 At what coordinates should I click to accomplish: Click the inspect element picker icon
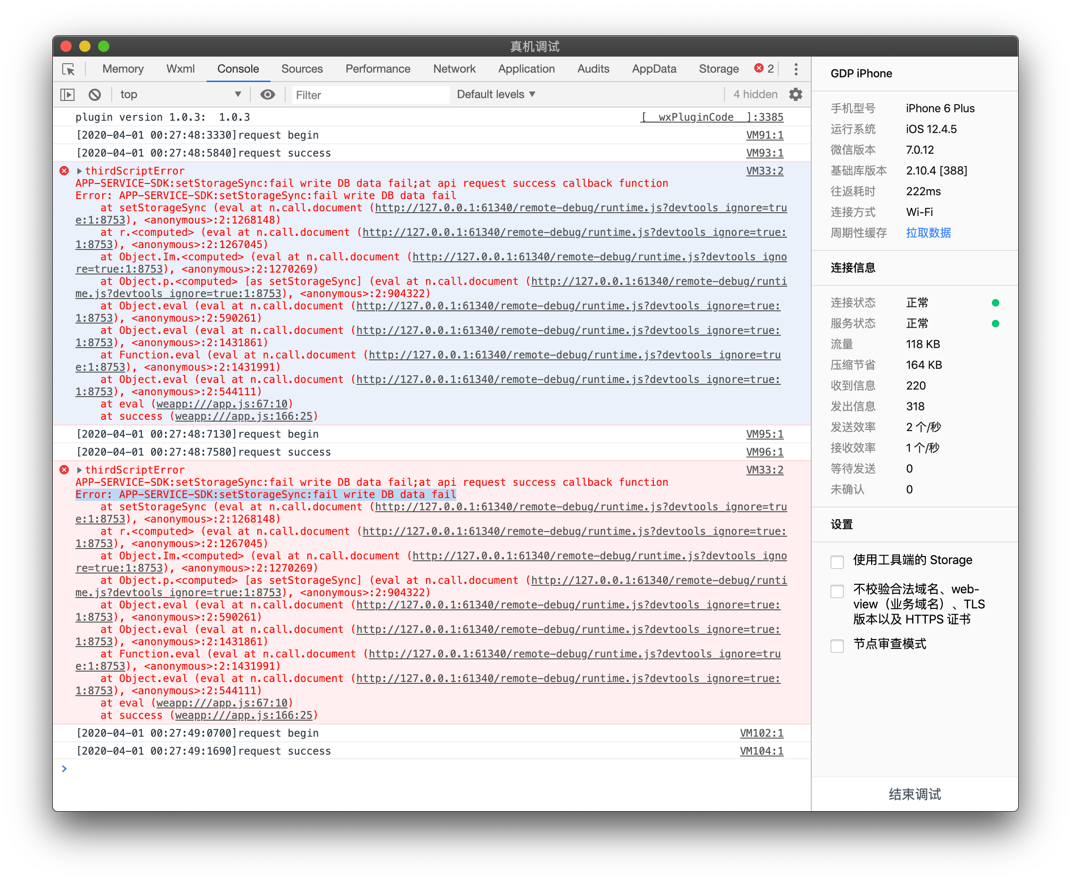(x=68, y=69)
